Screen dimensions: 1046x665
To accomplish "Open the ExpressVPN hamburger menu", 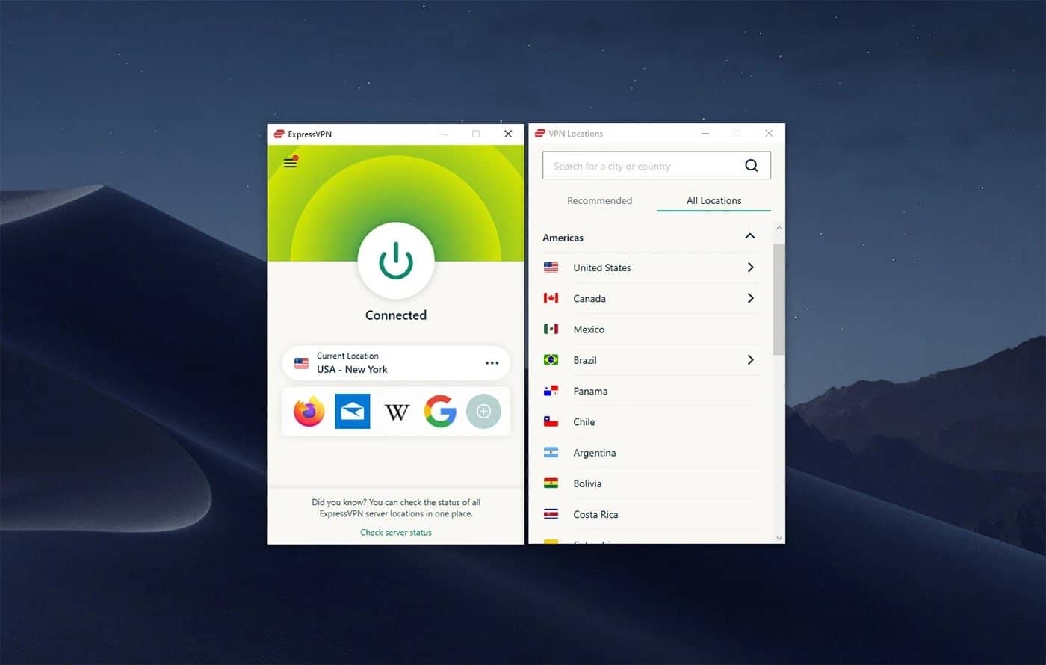I will (291, 162).
